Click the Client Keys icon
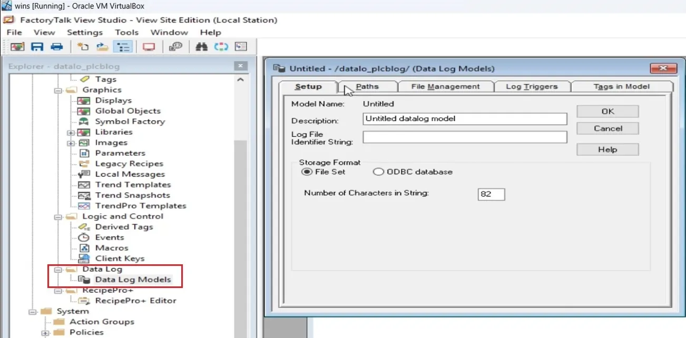 pyautogui.click(x=84, y=258)
